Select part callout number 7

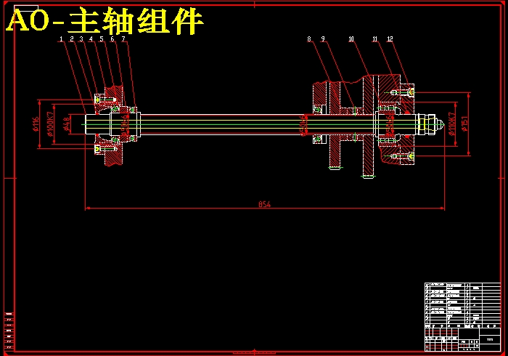tap(124, 39)
